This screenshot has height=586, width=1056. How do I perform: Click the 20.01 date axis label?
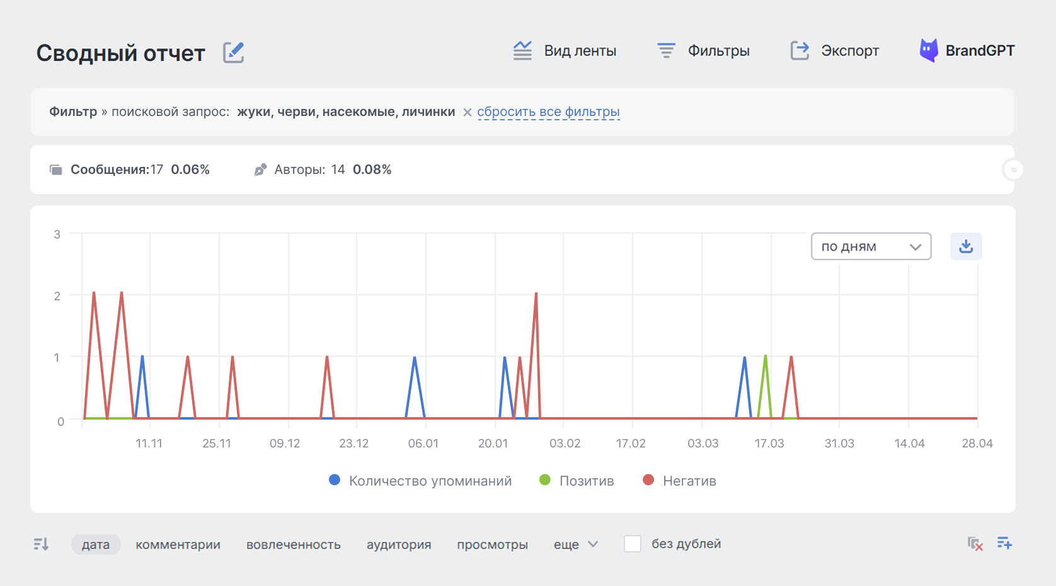493,444
